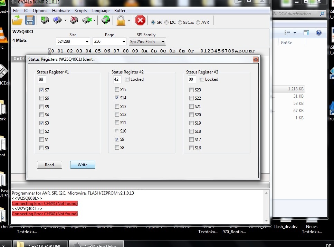
Task: Close the Status Registers dialog
Action: (256, 59)
